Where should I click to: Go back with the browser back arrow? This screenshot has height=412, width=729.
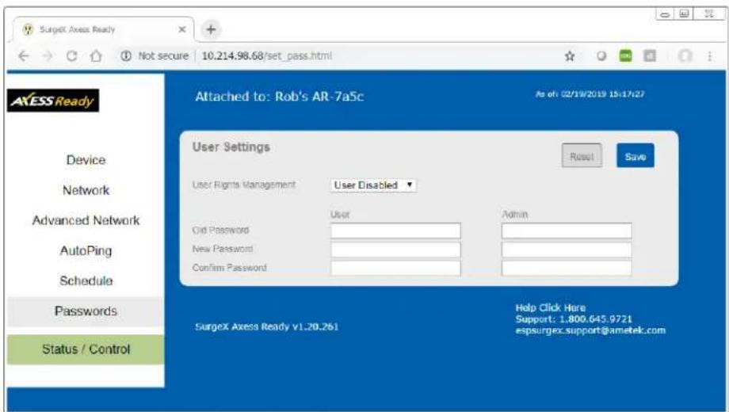[x=23, y=56]
